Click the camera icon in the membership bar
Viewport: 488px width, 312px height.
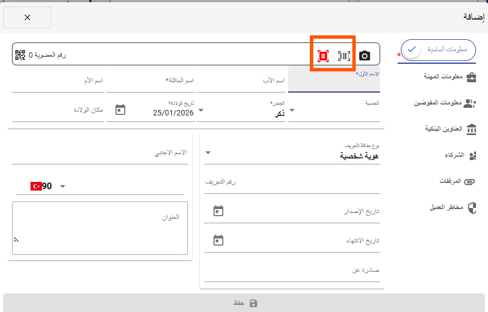[x=365, y=56]
